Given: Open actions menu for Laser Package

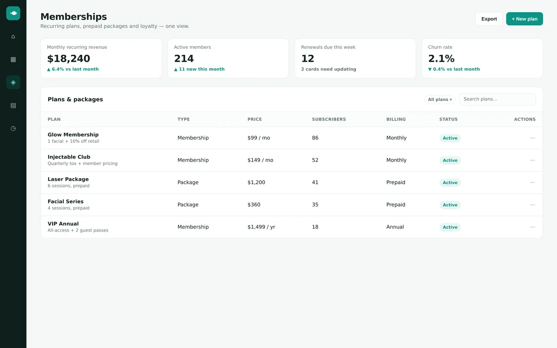Looking at the screenshot, I should coord(532,182).
